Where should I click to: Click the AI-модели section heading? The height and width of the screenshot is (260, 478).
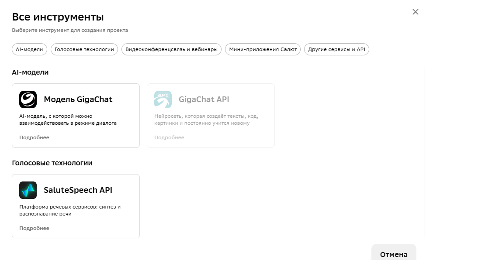click(x=30, y=72)
